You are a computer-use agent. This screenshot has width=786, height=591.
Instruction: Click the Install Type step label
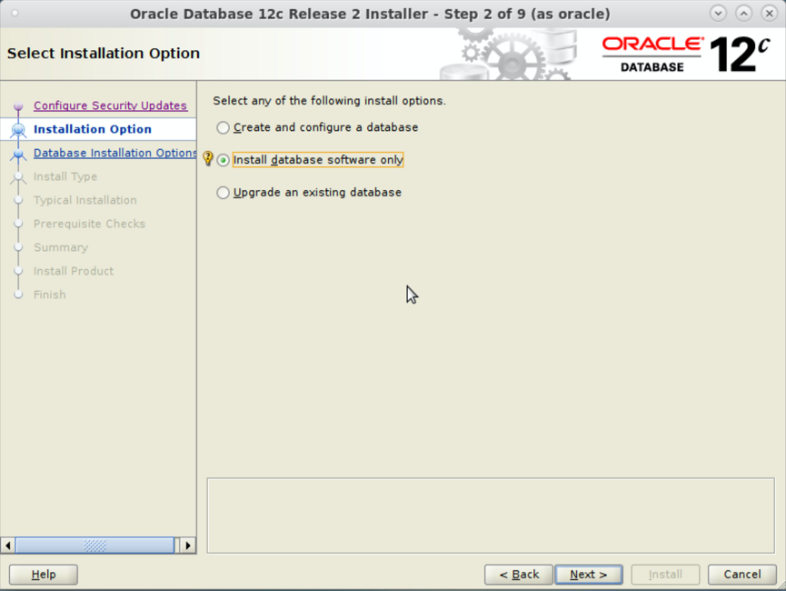tap(65, 176)
